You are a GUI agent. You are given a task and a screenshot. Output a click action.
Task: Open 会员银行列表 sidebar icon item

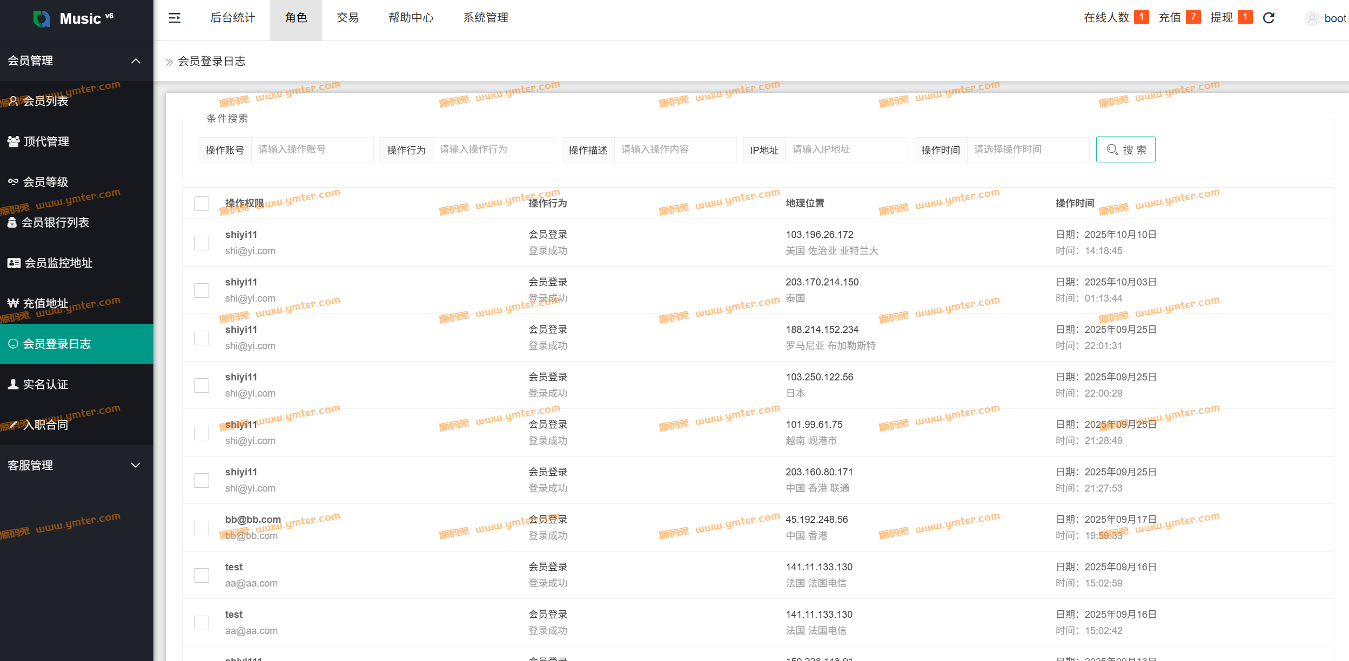coord(12,222)
